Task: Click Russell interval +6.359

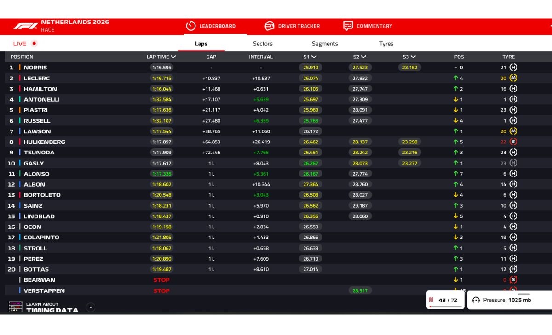Action: coord(261,121)
